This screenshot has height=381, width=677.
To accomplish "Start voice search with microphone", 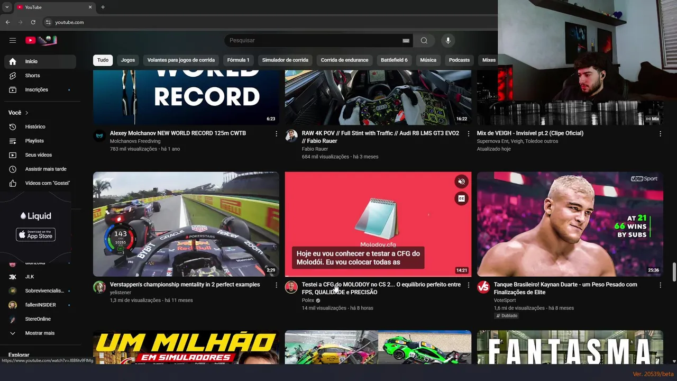I will pyautogui.click(x=448, y=40).
